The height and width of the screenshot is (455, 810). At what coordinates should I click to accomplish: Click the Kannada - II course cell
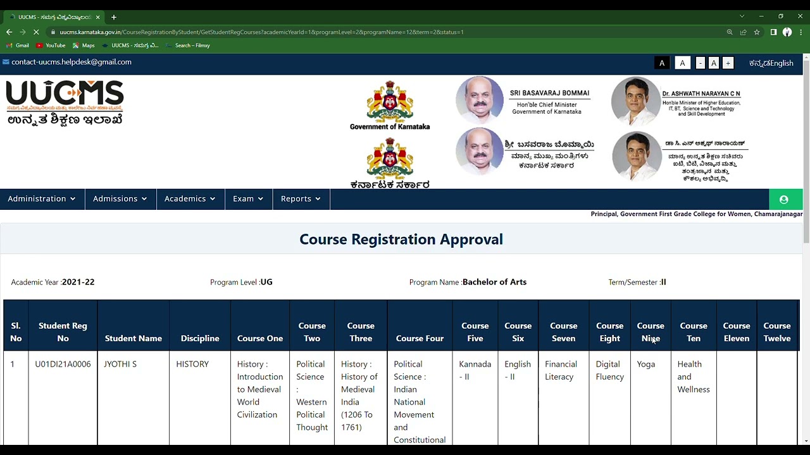475,370
